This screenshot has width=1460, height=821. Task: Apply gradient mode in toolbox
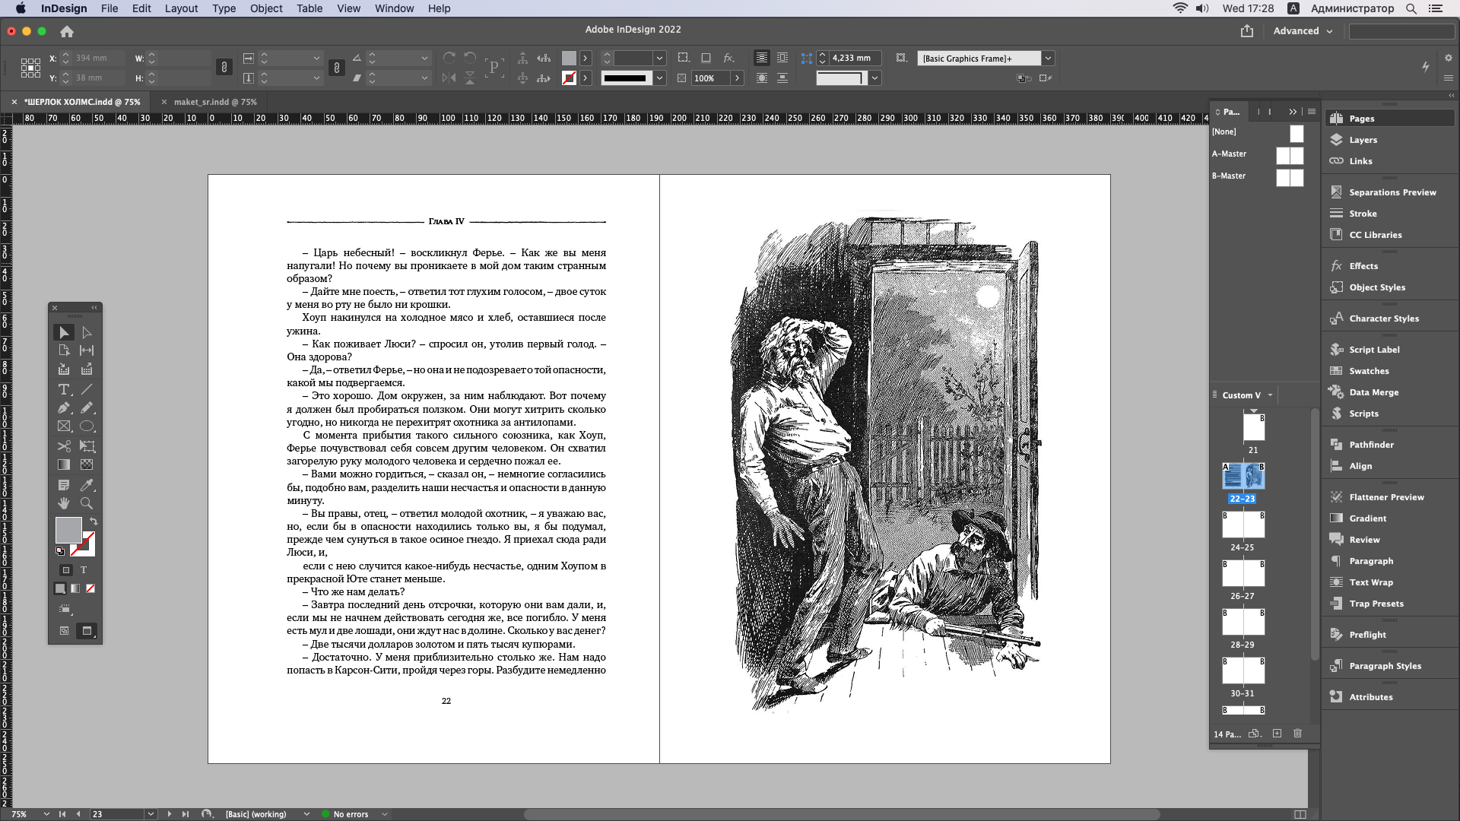pos(75,588)
